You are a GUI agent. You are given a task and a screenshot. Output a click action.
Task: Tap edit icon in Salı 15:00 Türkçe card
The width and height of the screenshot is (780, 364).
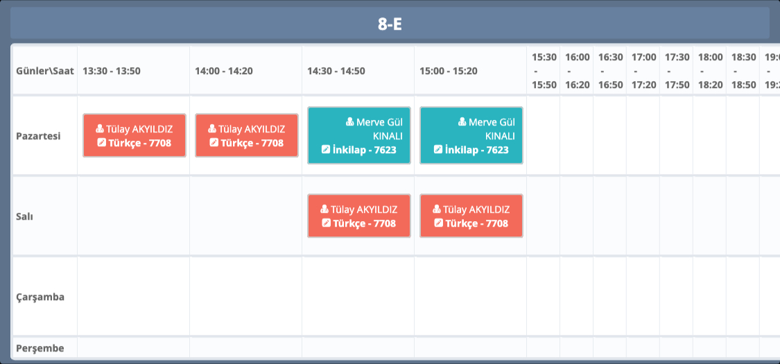[438, 223]
